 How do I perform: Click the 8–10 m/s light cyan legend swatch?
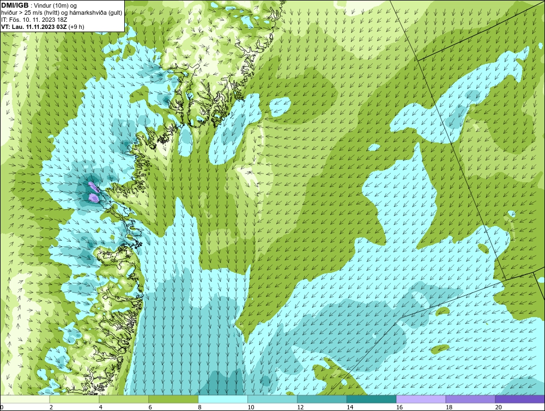coord(223,399)
